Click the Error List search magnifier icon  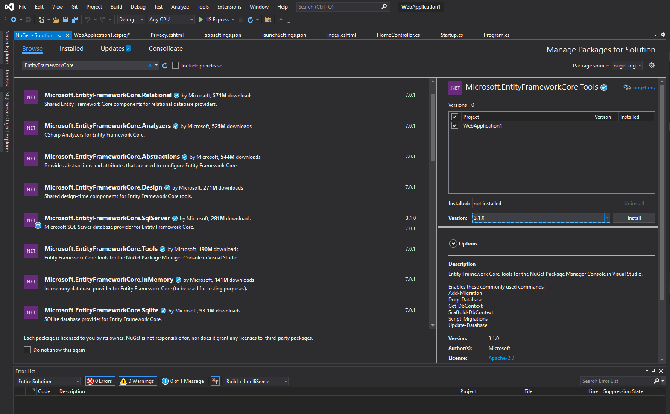[657, 381]
